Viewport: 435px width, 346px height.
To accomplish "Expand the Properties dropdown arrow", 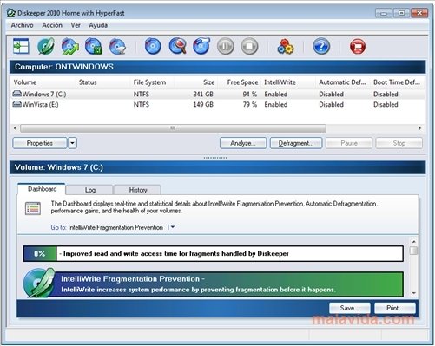I will point(72,143).
